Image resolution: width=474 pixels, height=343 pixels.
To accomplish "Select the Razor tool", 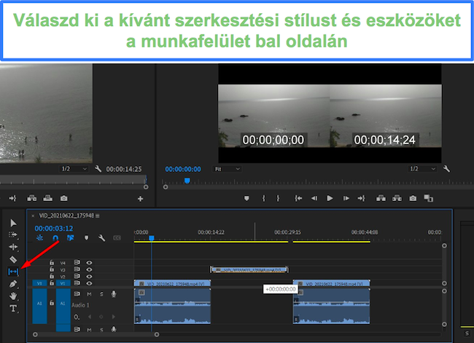I will 13,259.
